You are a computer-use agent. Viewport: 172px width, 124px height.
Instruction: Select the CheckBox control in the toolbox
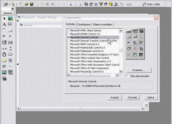point(4,36)
